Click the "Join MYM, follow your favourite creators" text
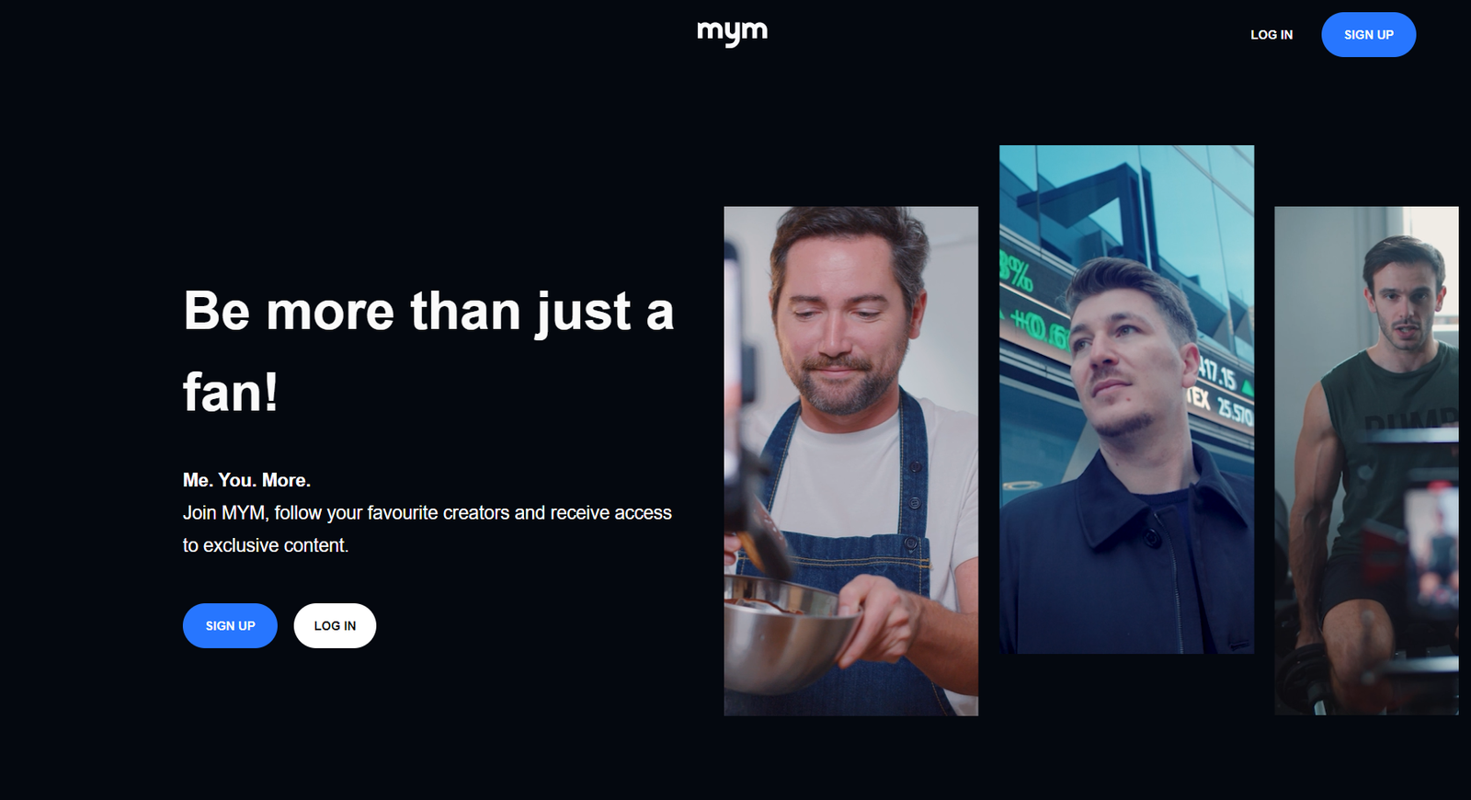The width and height of the screenshot is (1471, 800). 346,513
